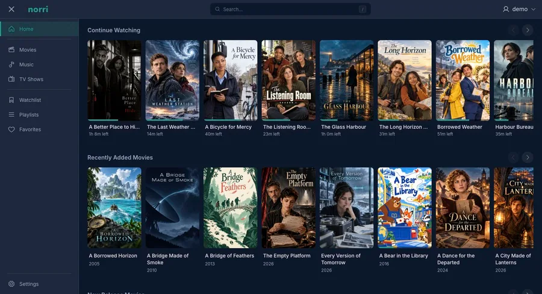Viewport: 542px width, 294px height.
Task: Open A Bear in the Library poster
Action: pos(405,208)
